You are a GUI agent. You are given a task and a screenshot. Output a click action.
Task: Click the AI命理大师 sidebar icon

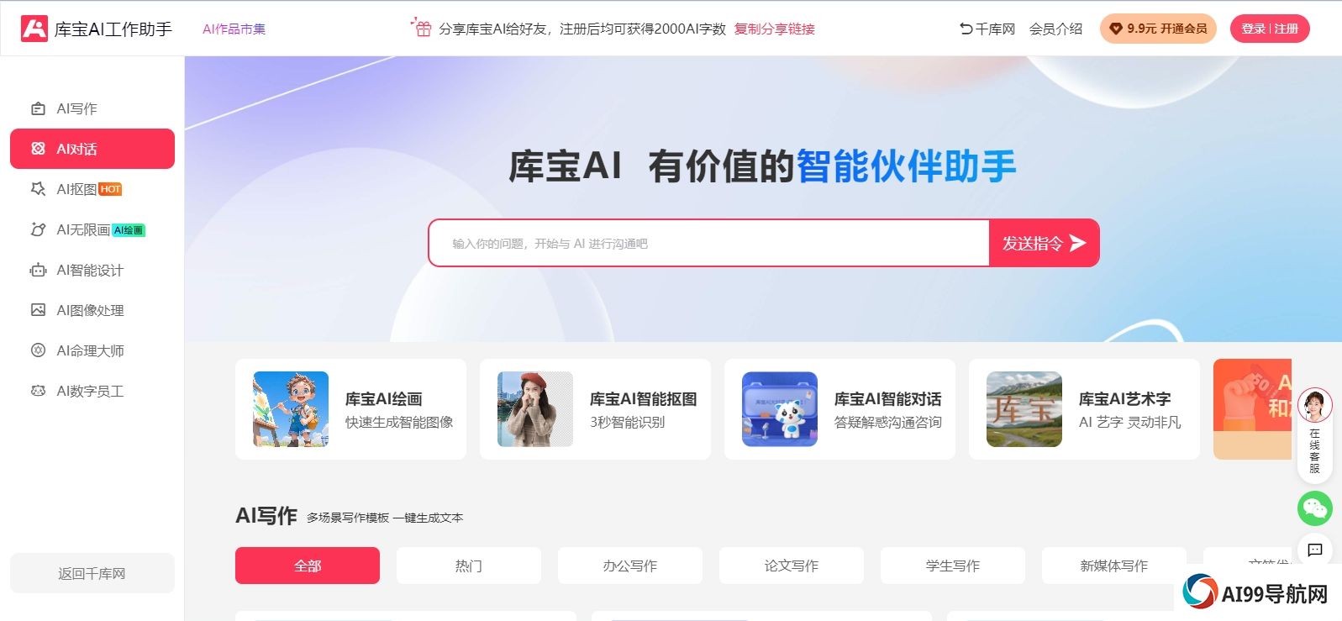38,350
